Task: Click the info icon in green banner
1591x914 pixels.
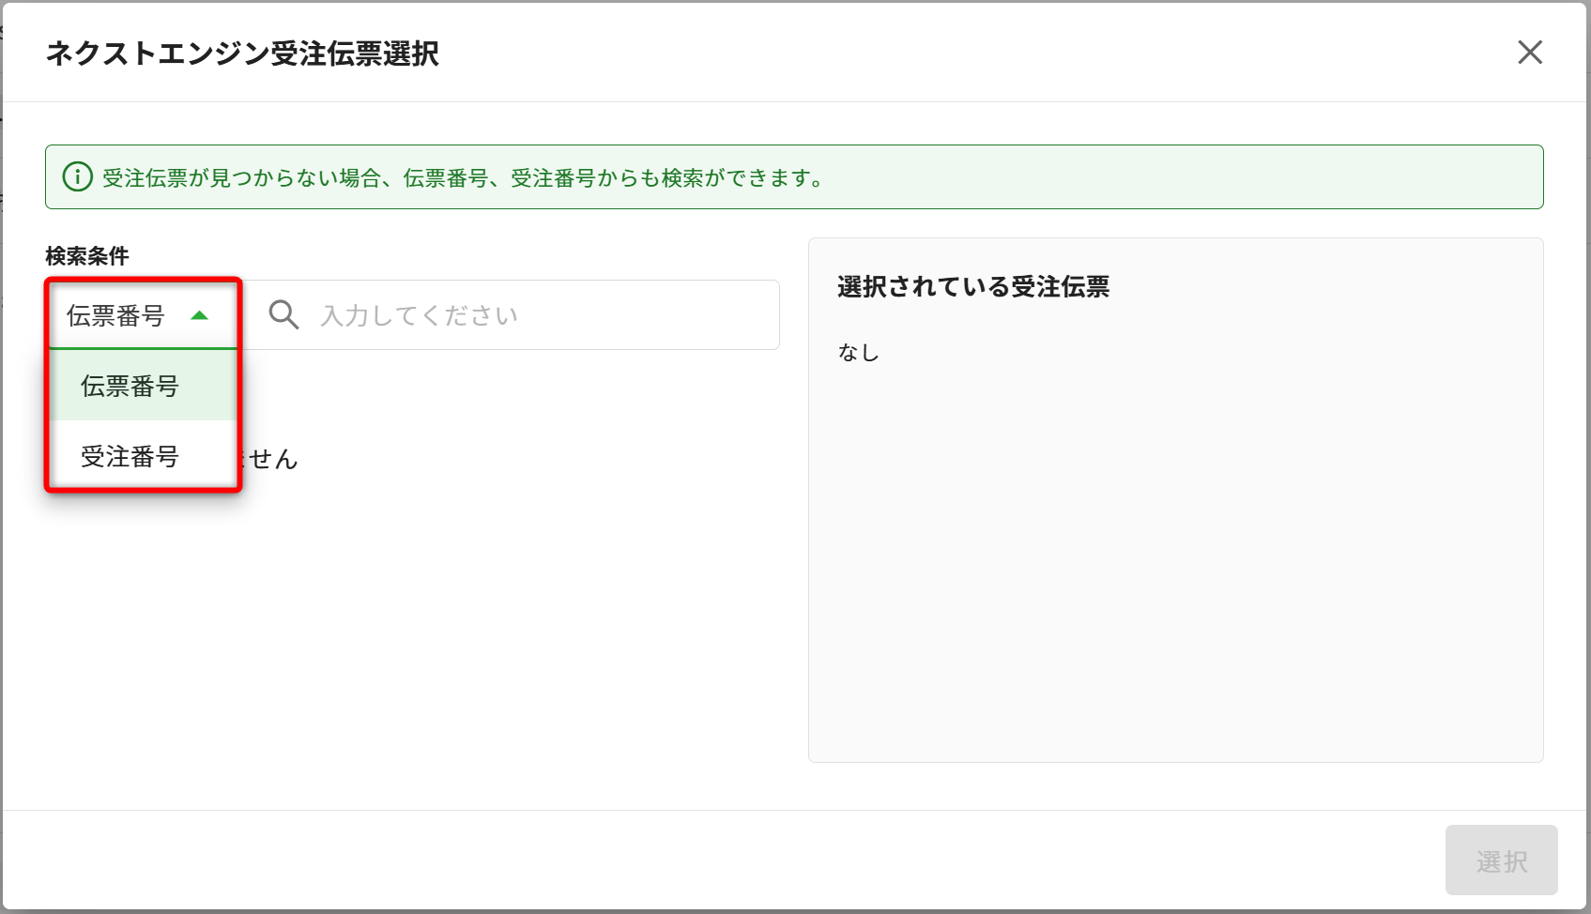Action: (x=77, y=177)
